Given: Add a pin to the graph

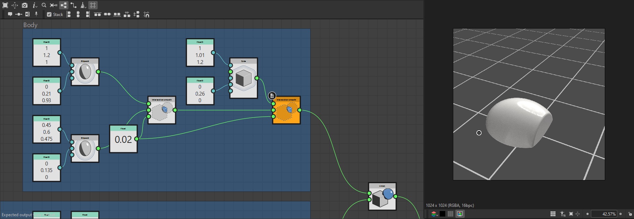Looking at the screenshot, I should 36,14.
